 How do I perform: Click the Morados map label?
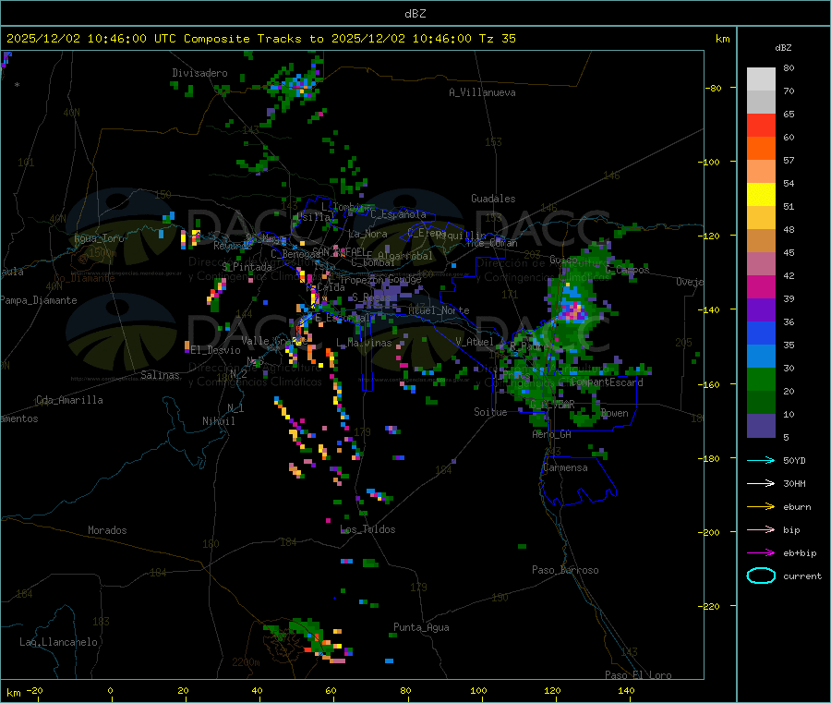pyautogui.click(x=107, y=530)
